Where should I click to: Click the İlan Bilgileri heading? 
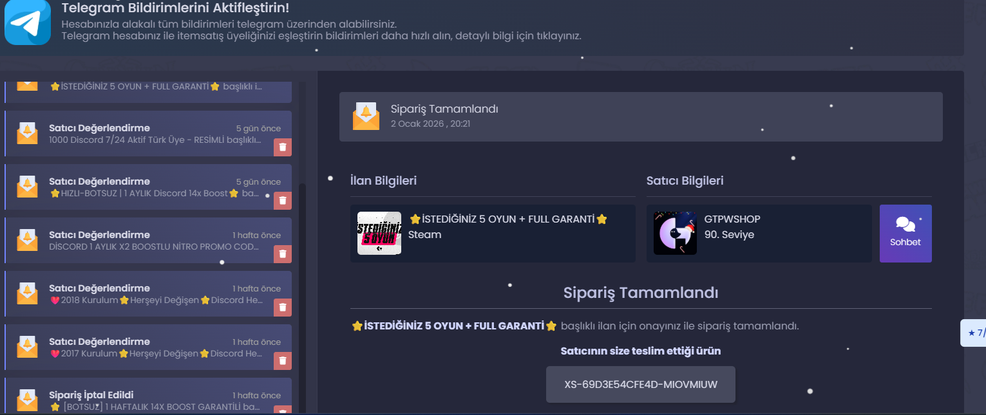coord(383,181)
